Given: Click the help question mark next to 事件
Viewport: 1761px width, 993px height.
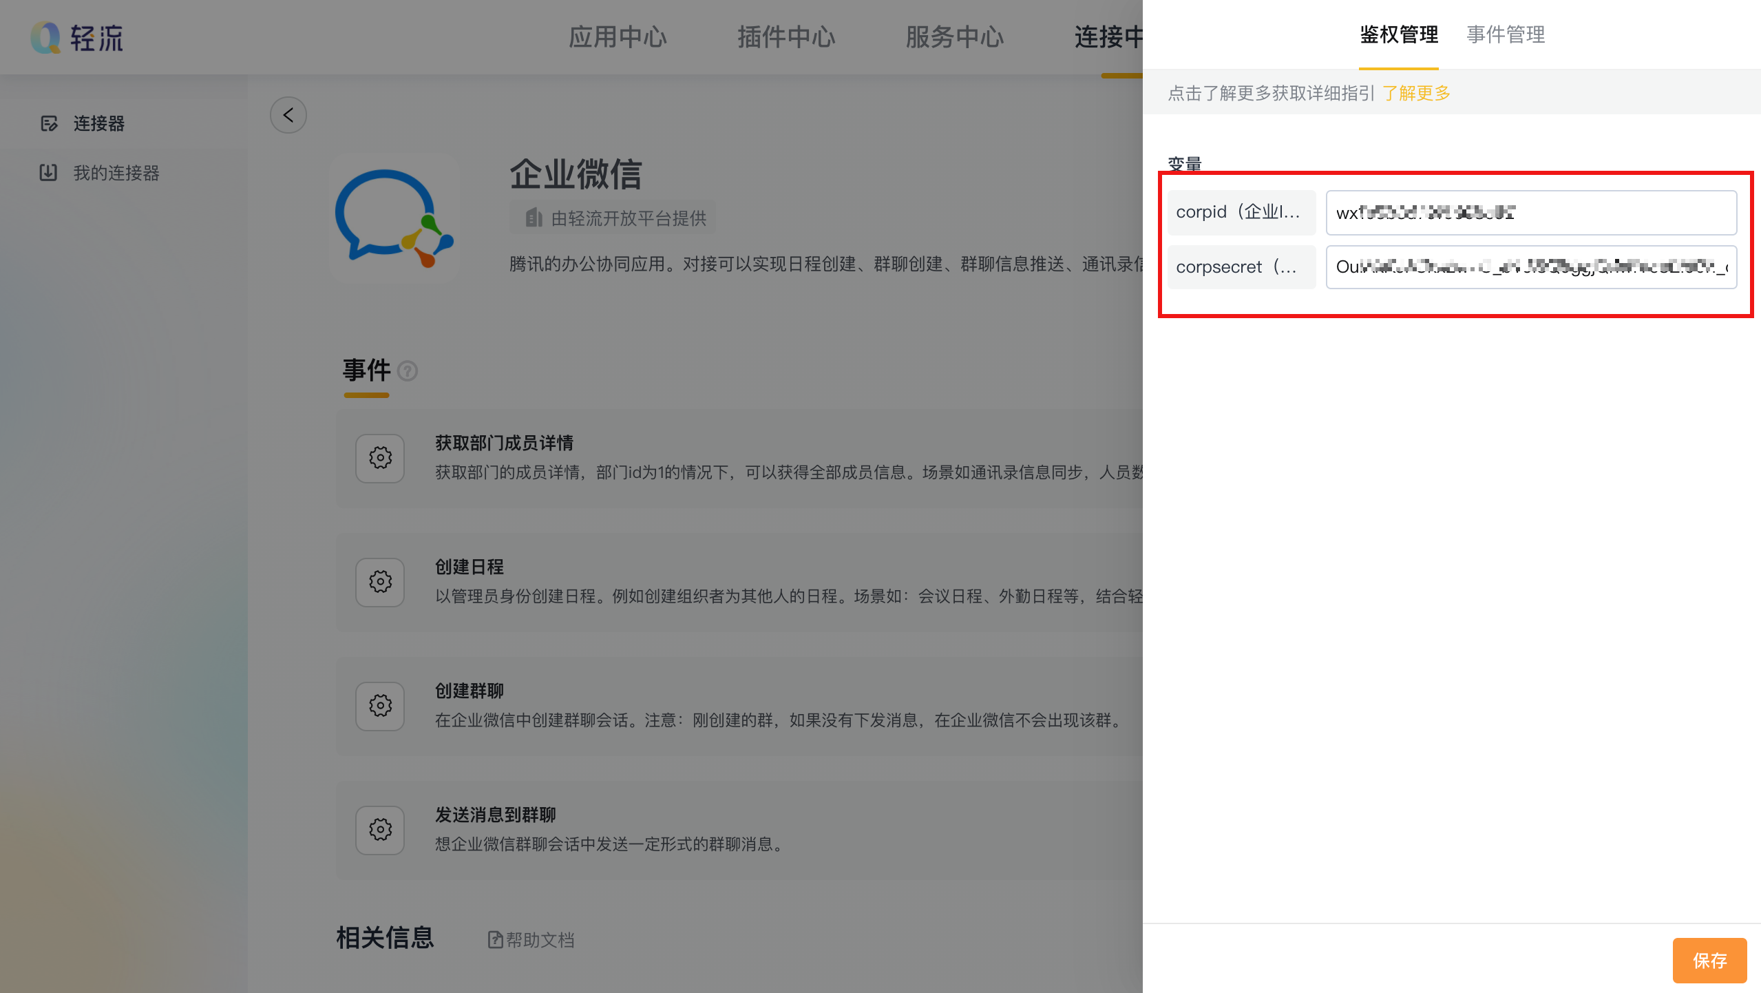Looking at the screenshot, I should (408, 371).
